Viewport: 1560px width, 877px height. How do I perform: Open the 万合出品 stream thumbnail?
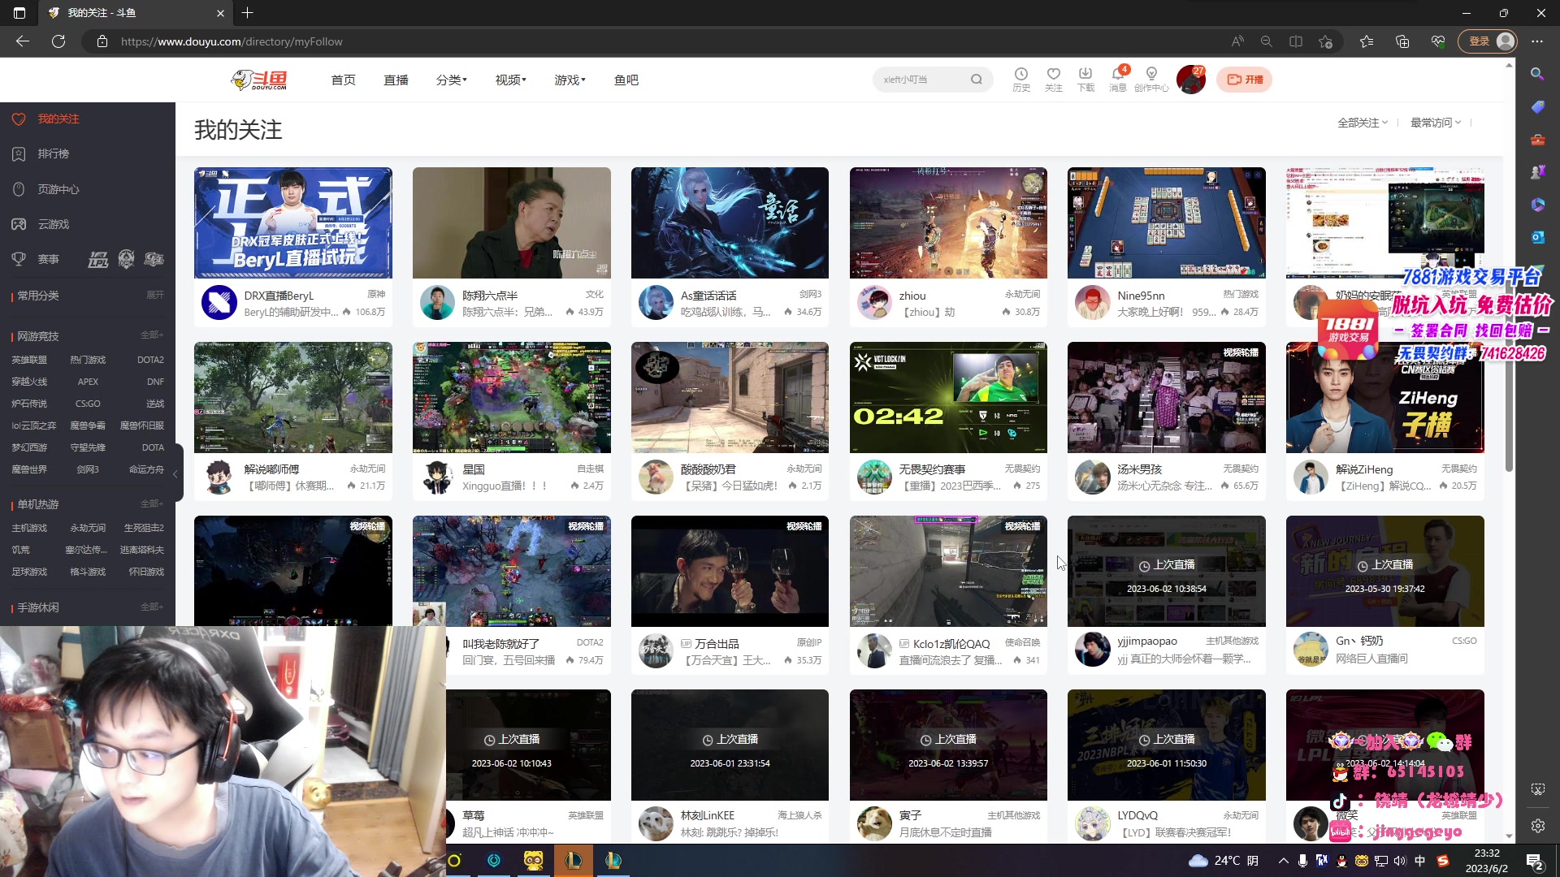click(x=730, y=571)
